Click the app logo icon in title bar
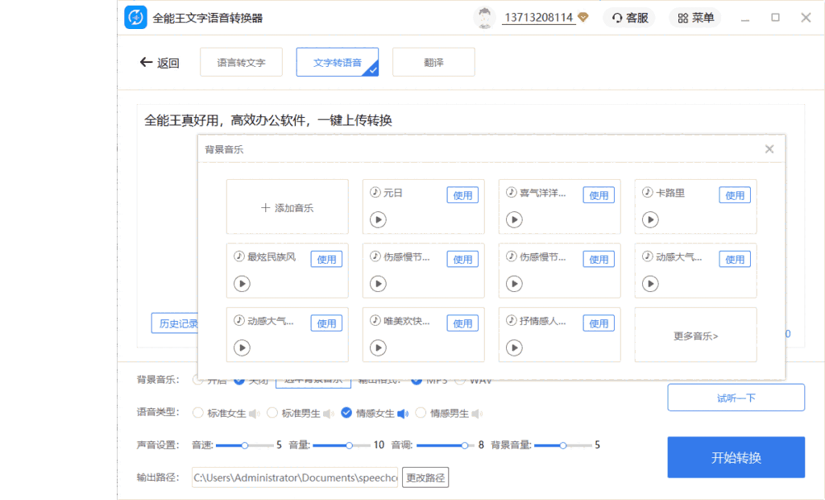The image size is (825, 500). [135, 17]
